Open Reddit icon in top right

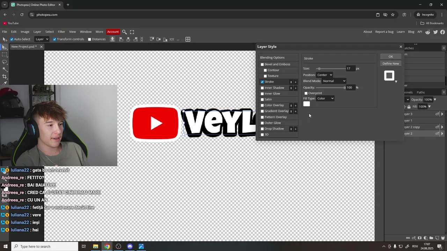[x=428, y=32]
